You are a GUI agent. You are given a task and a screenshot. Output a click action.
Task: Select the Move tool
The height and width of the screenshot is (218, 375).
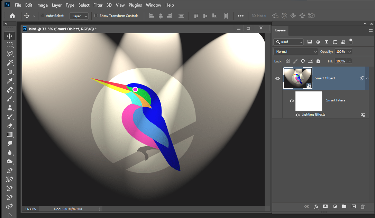9,36
